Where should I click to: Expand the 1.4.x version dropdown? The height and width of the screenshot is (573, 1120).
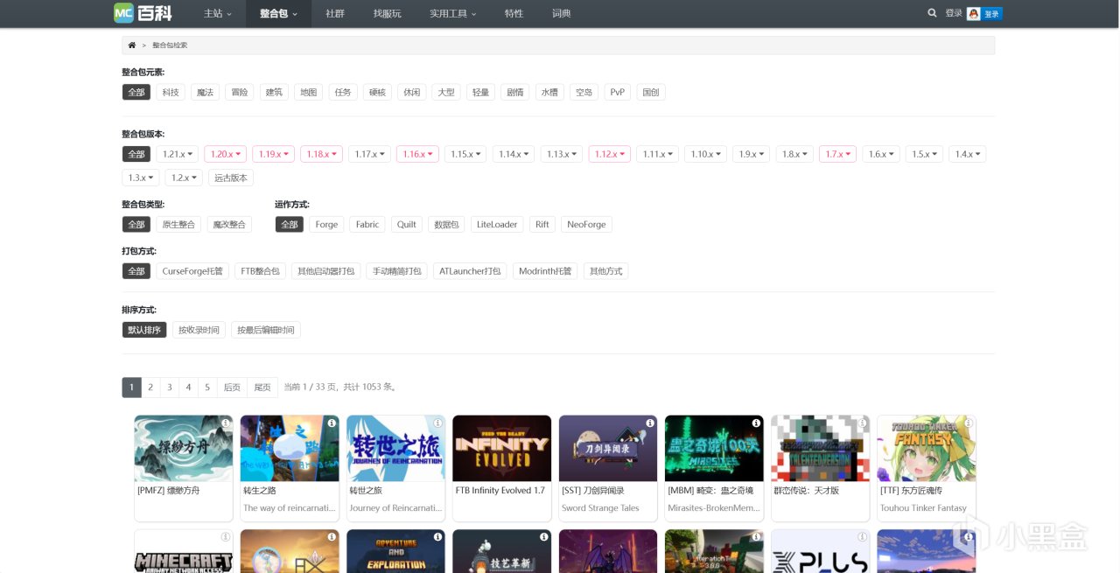tap(968, 154)
